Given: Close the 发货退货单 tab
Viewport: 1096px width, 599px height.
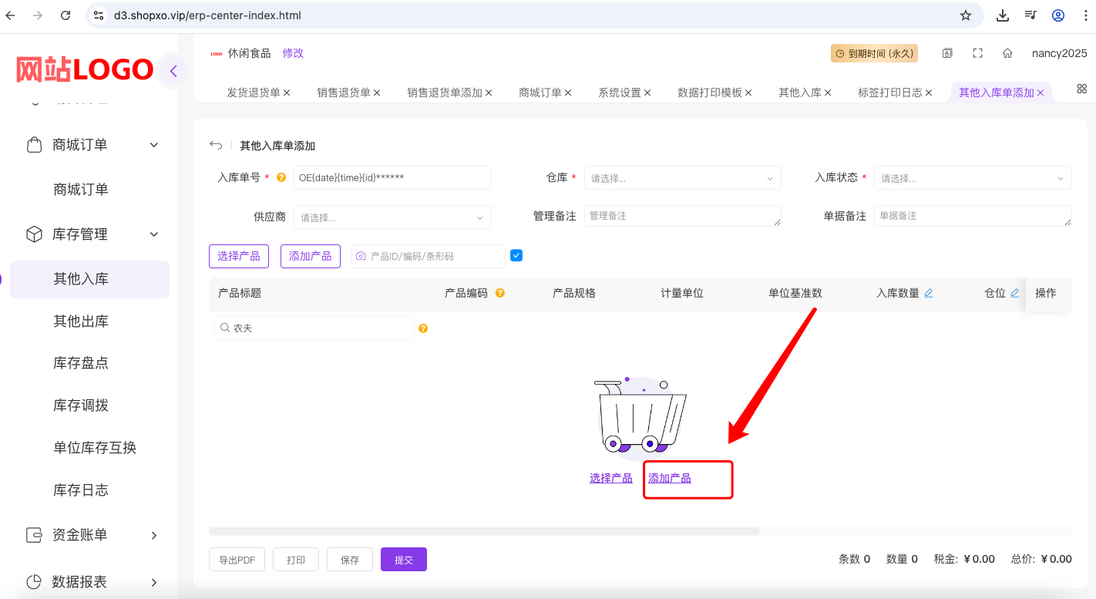Looking at the screenshot, I should 287,93.
